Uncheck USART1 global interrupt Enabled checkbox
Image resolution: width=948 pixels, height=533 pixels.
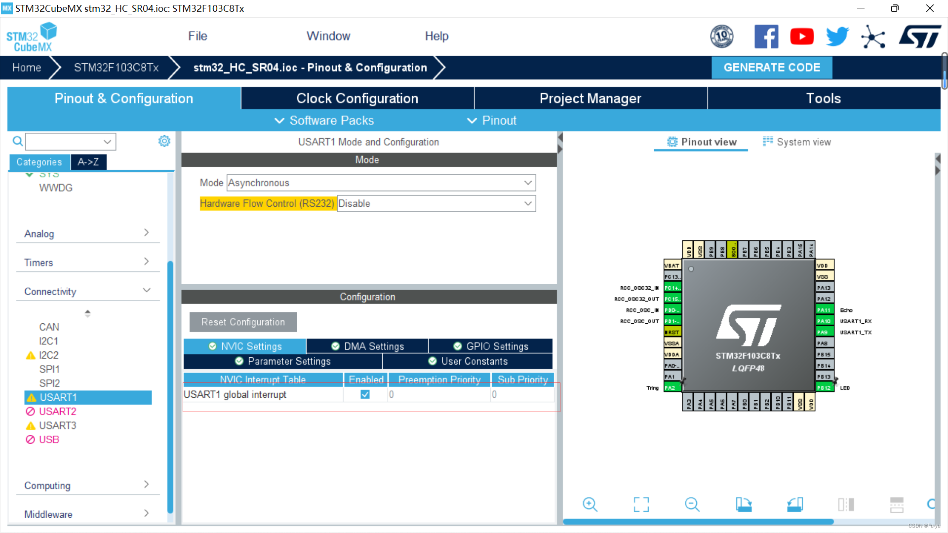point(365,394)
